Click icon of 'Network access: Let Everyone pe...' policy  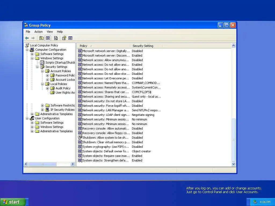point(80,78)
